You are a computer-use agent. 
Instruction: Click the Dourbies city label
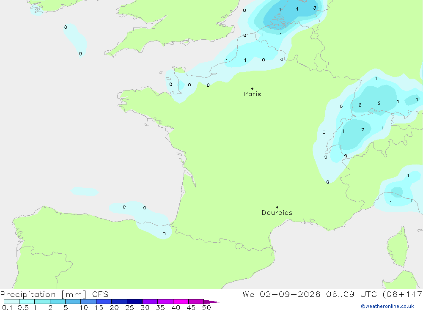[277, 213]
